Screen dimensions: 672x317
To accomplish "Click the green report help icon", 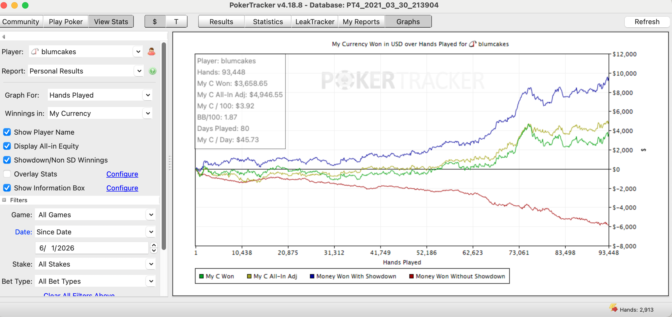I will (x=153, y=71).
